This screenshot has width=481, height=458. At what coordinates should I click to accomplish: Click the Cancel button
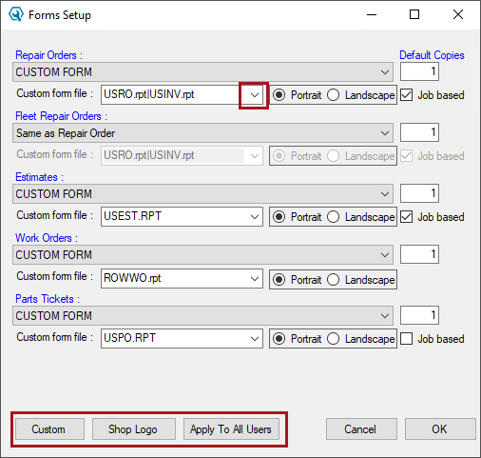(361, 429)
